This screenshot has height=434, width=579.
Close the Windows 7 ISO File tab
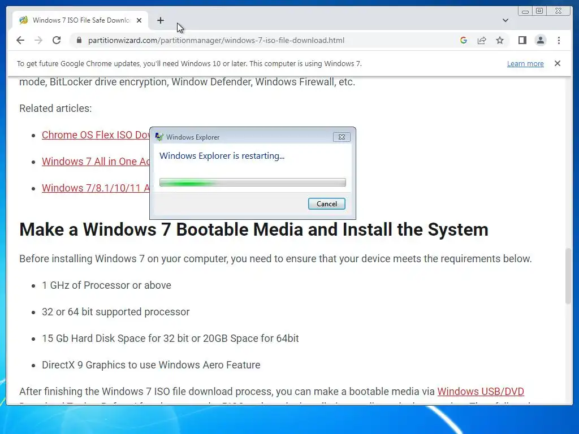pos(139,20)
